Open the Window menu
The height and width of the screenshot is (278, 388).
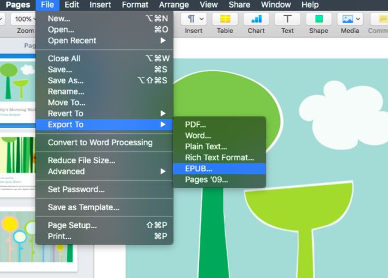[276, 5]
